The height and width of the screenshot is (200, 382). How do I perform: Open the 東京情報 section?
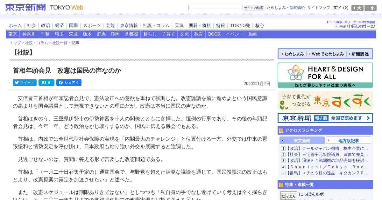129,26
